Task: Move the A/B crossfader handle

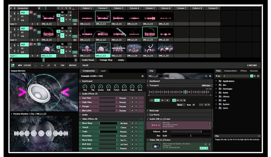Action: pyautogui.click(x=43, y=60)
